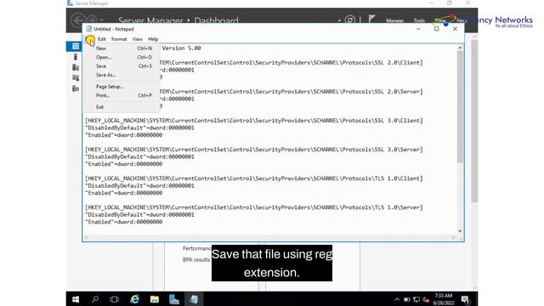The height and width of the screenshot is (306, 544).
Task: Open taskbar search magnifier
Action: pos(94,299)
